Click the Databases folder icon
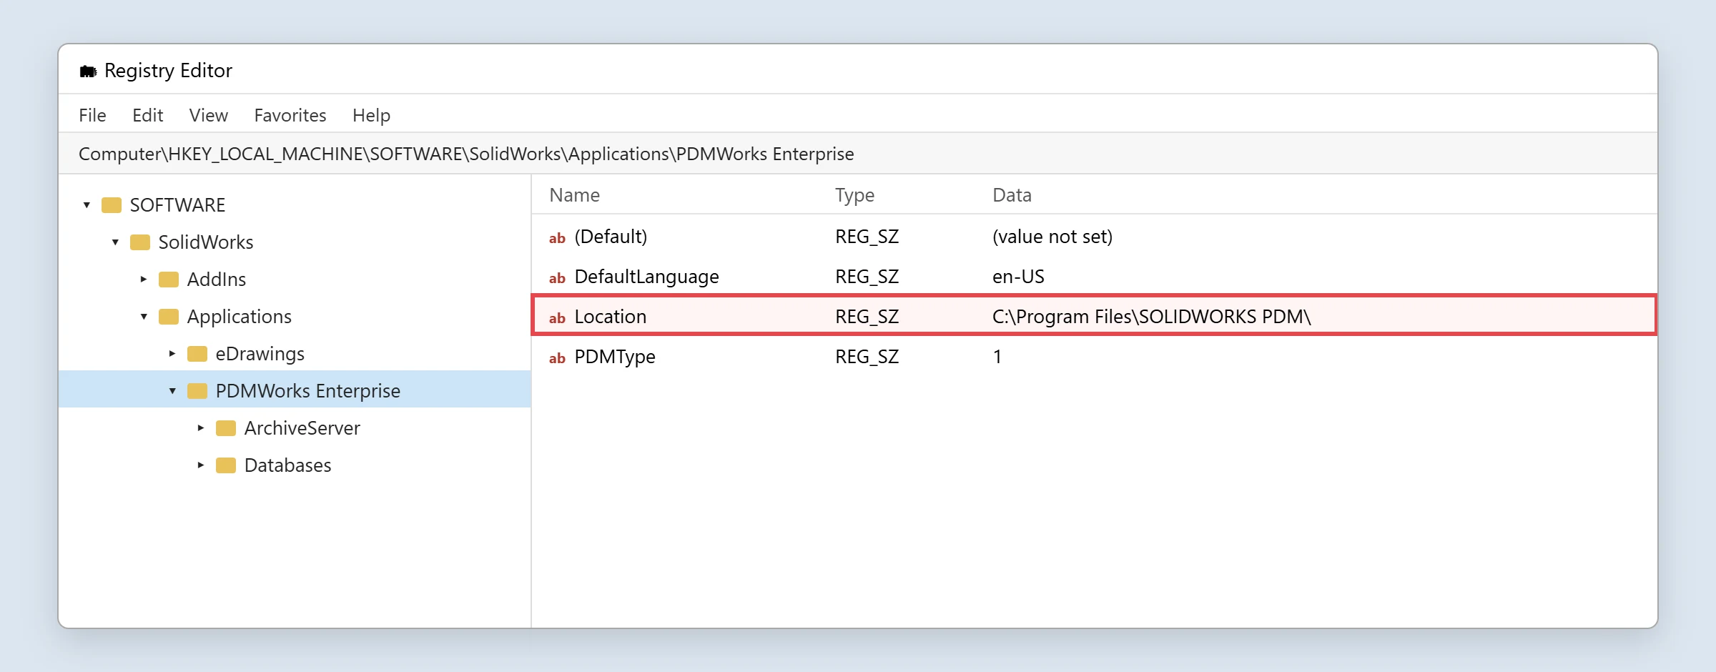This screenshot has width=1716, height=672. [x=226, y=466]
